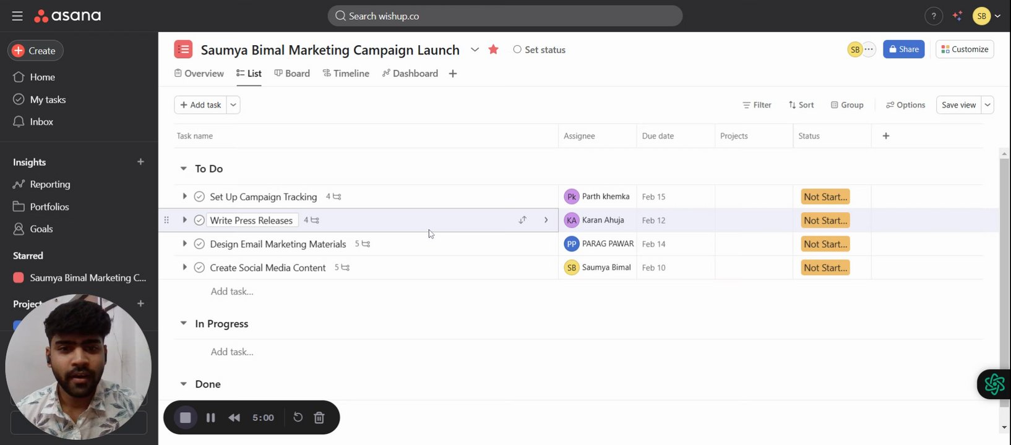Click Not Started status for Create Social Media Content
The image size is (1011, 445).
[825, 268]
